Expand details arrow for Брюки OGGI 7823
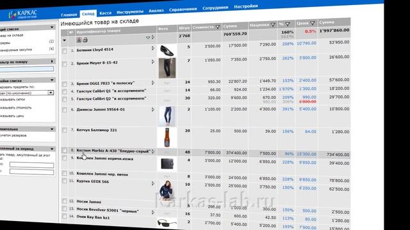Screen dimensions: 410x230 [x=153, y=83]
